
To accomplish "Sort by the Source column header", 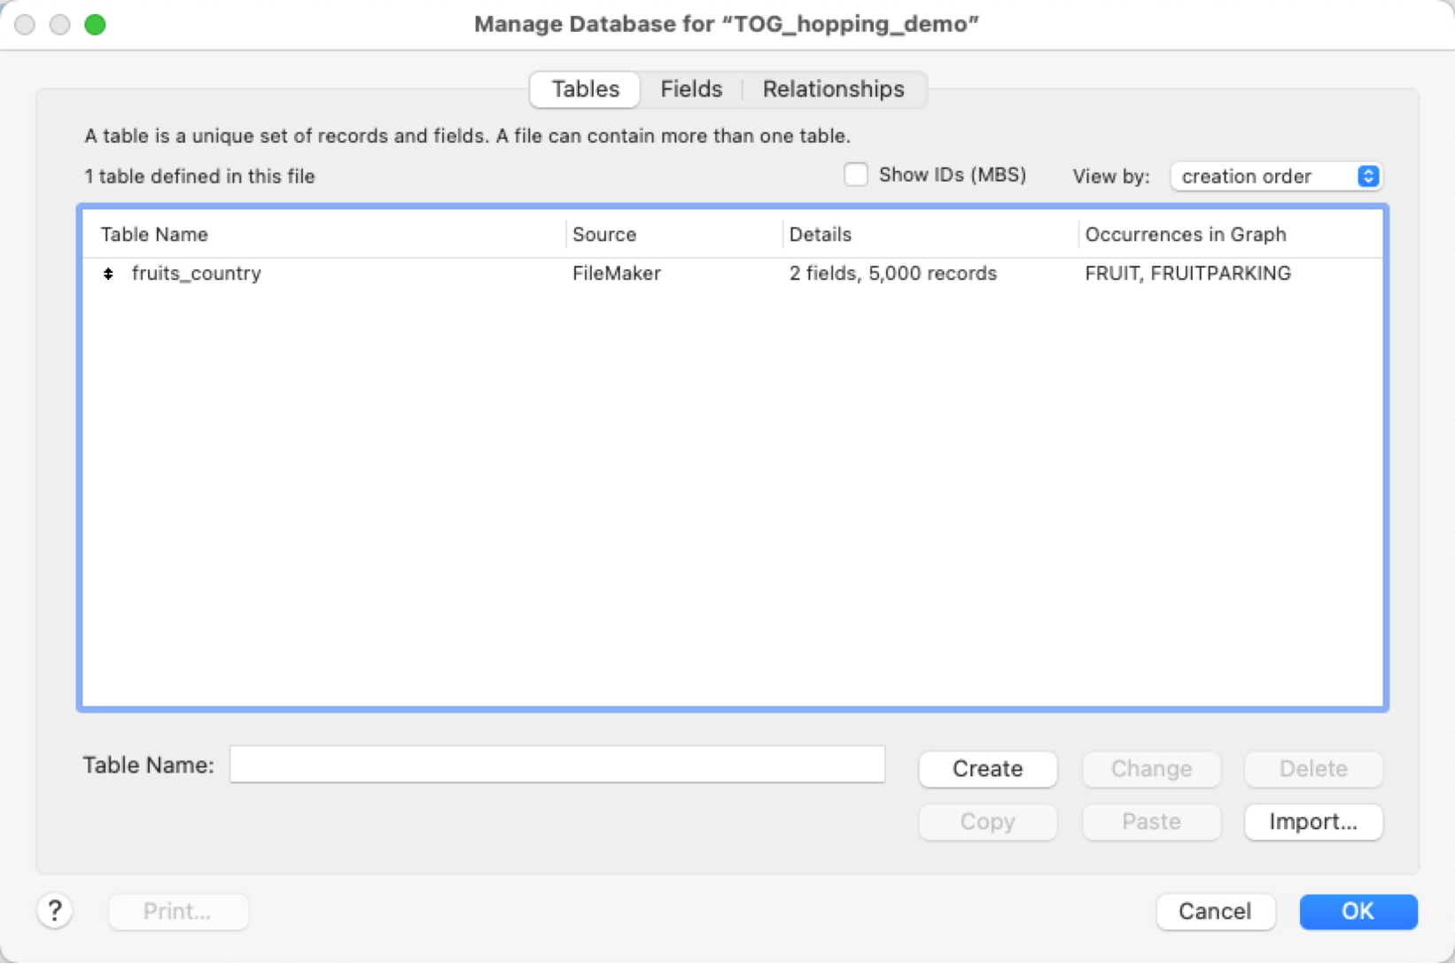I will (604, 235).
